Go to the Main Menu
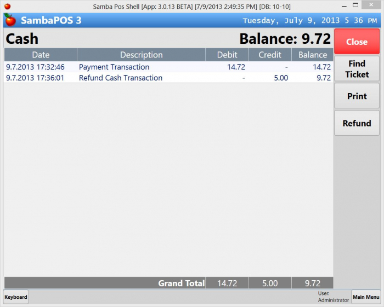Image resolution: width=384 pixels, height=307 pixels. tap(365, 297)
